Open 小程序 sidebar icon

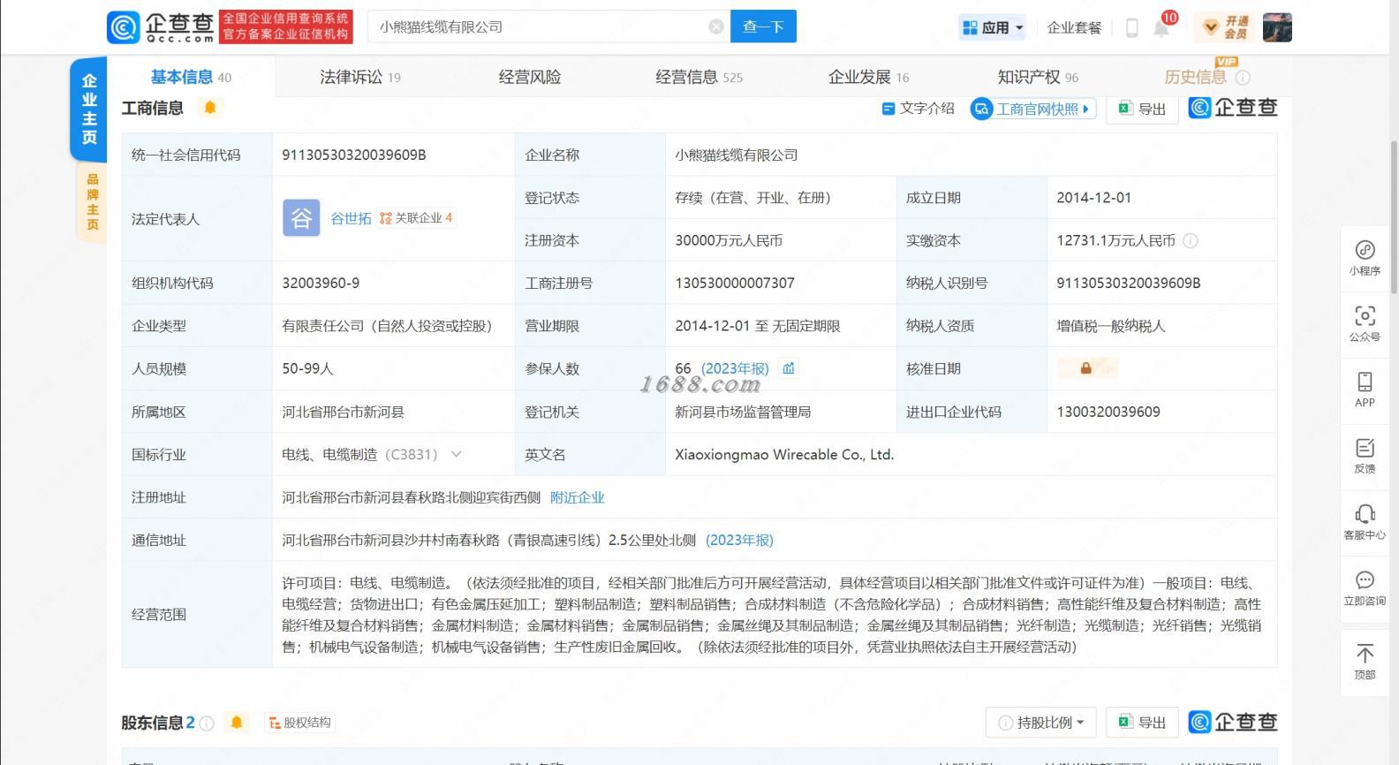click(x=1365, y=258)
